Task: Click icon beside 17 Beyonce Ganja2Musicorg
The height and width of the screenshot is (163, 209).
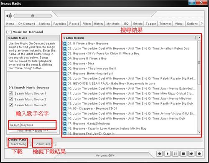Action: tap(65, 123)
